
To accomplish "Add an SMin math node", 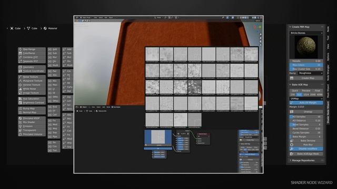I will [x=54, y=97].
